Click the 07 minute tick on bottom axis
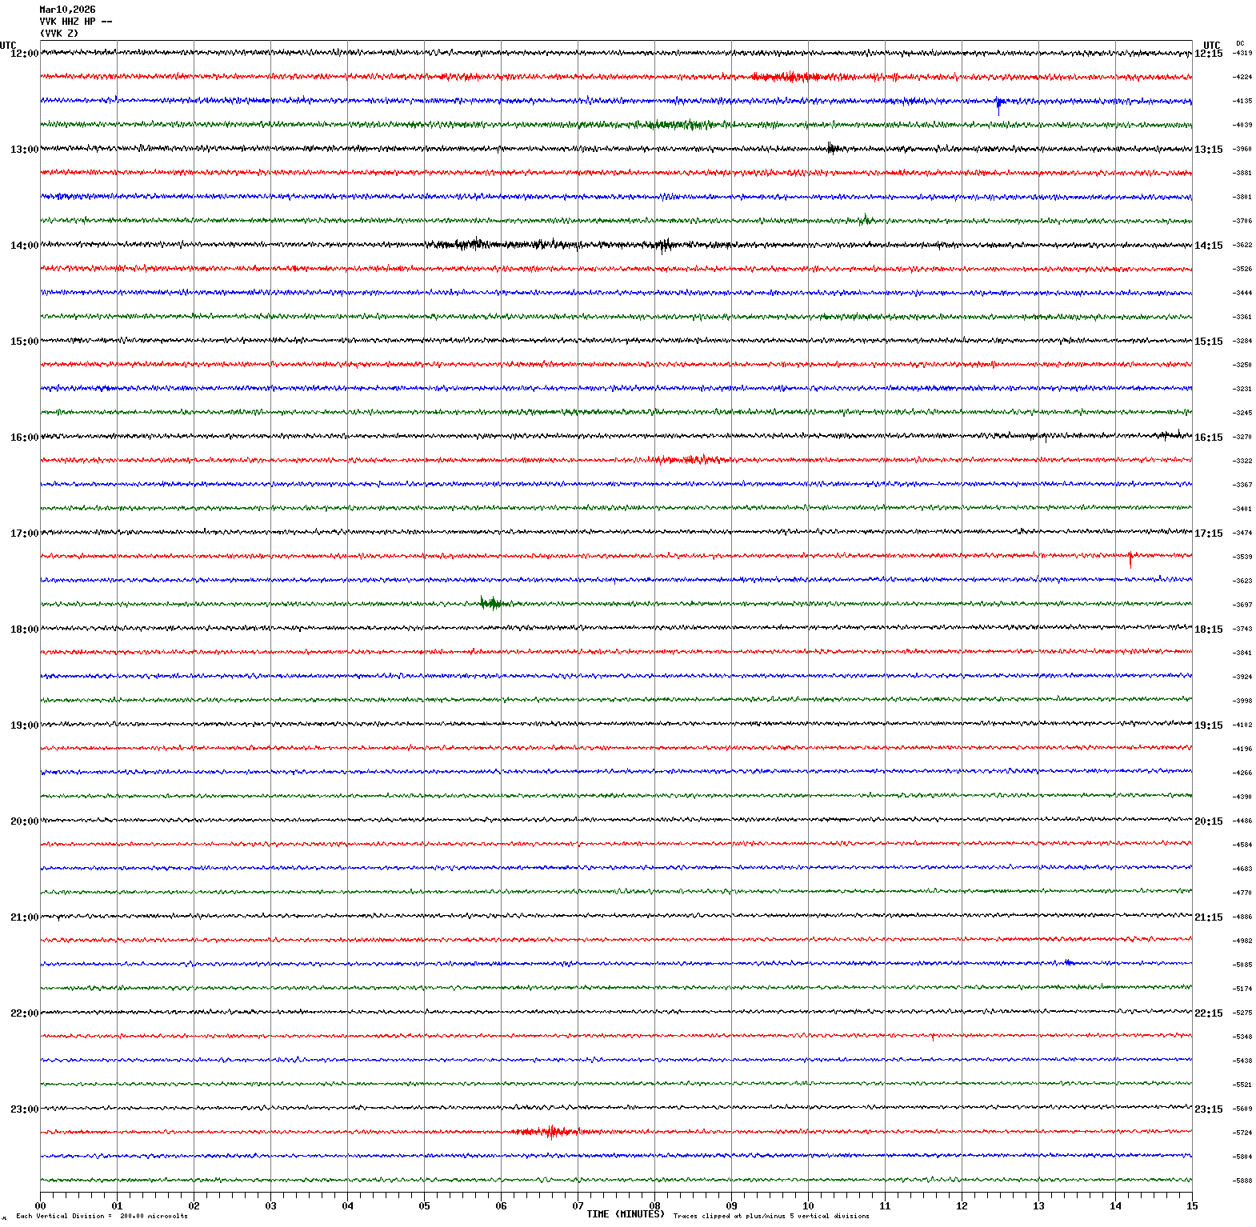 [x=578, y=1206]
